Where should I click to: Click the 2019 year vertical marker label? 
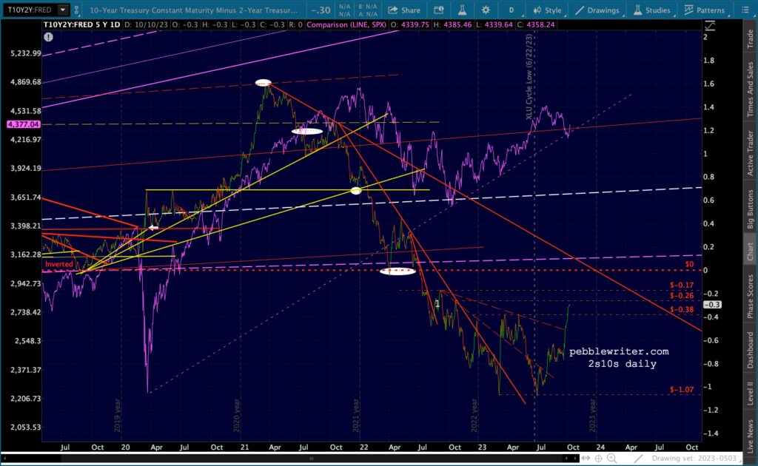coord(118,415)
